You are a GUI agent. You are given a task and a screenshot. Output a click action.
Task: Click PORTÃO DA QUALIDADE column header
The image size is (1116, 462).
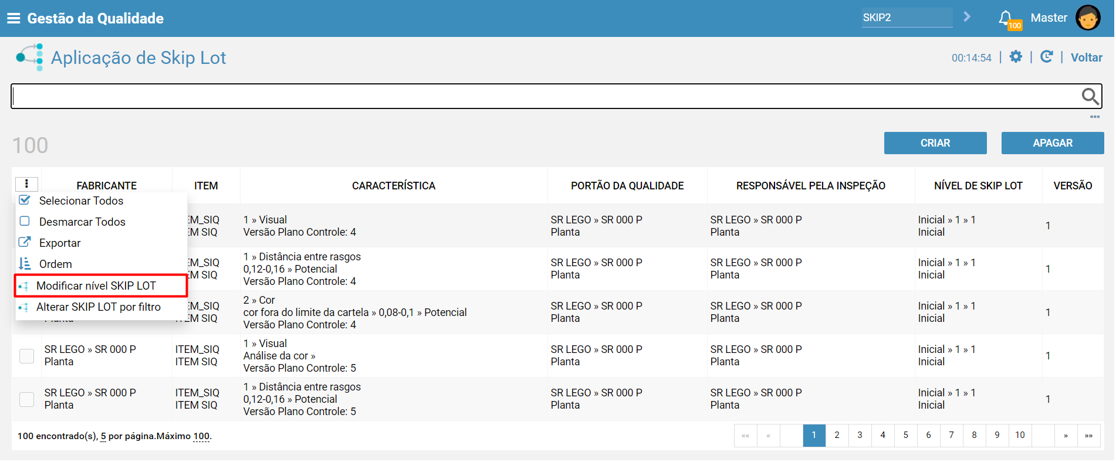coord(627,186)
